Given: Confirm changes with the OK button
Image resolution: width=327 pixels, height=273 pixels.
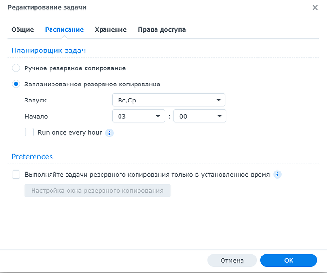Looking at the screenshot, I should (289, 260).
